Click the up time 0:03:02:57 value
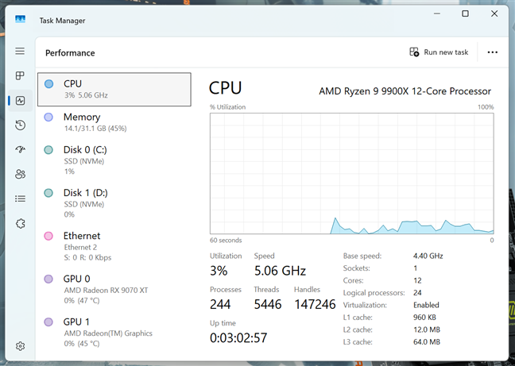This screenshot has width=515, height=366. pos(238,337)
